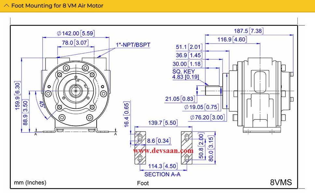Expand the 8 VM Air Motor title chevron

(7, 6)
